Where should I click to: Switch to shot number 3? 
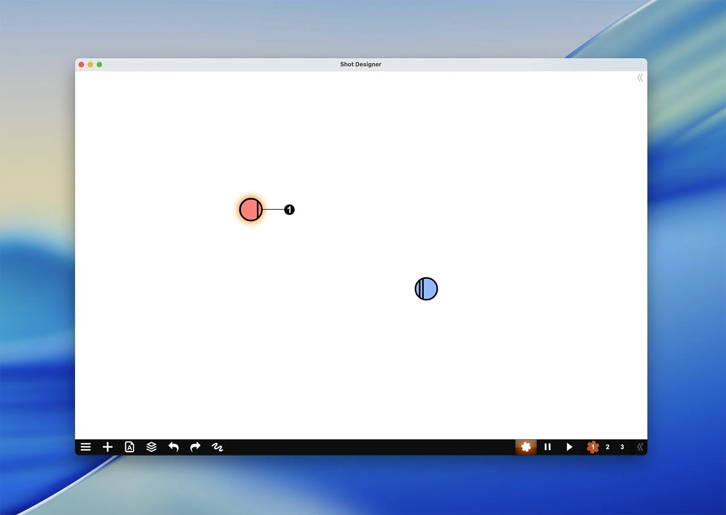(622, 447)
